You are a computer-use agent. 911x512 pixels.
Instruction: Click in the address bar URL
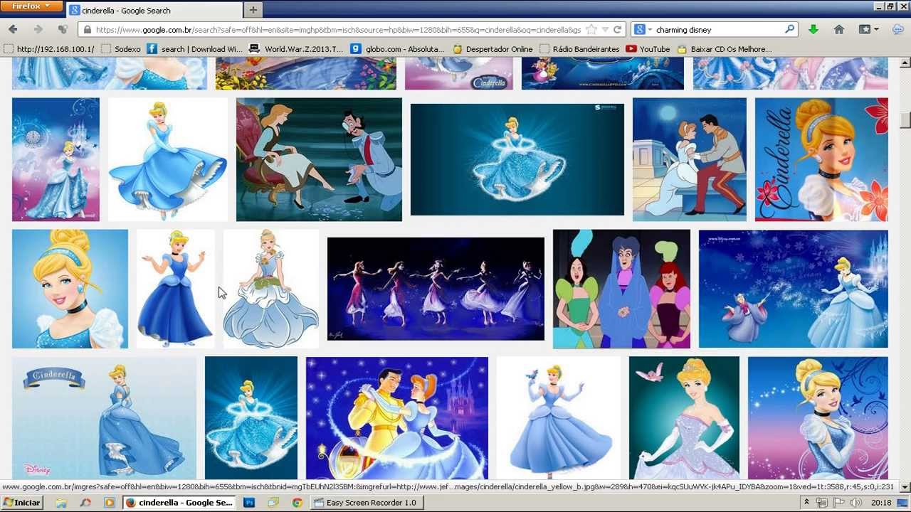[338, 30]
